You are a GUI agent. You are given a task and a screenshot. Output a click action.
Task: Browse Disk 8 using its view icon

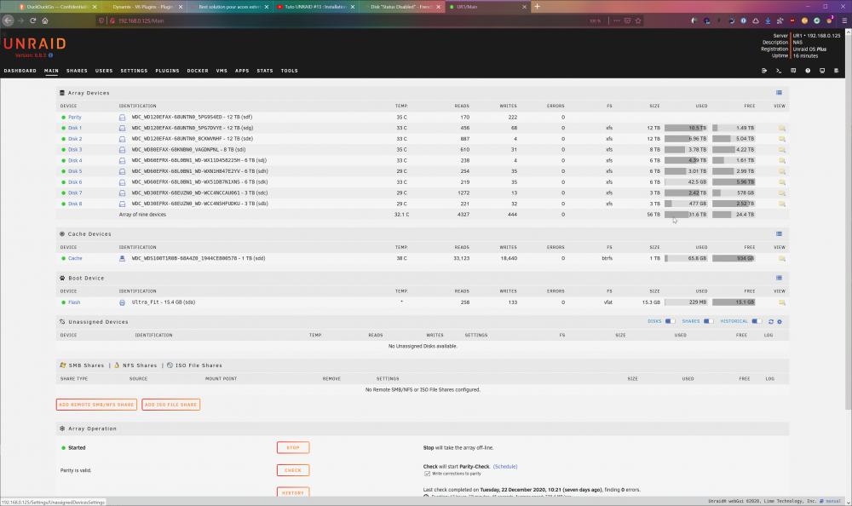pos(782,204)
